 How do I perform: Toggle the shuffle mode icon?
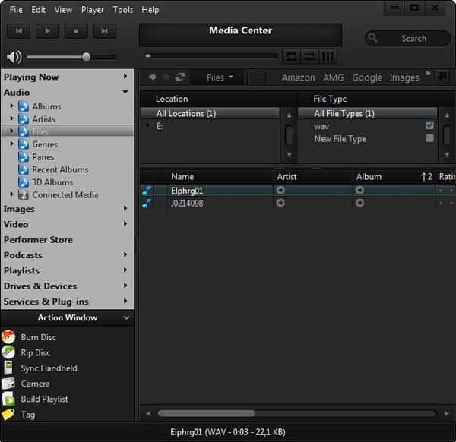[310, 56]
